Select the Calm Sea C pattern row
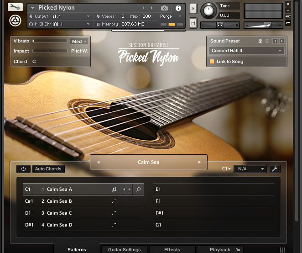Screen dimensions: 302x253 point(83,213)
